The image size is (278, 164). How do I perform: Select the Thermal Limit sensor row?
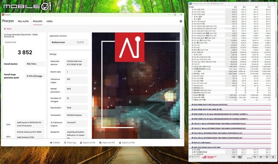(230, 86)
